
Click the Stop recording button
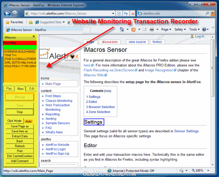[20, 112]
